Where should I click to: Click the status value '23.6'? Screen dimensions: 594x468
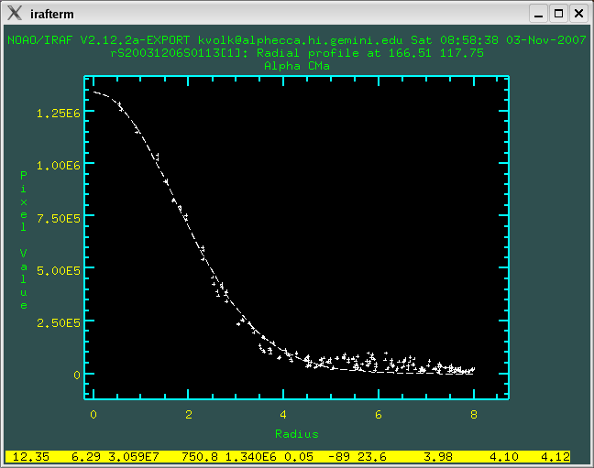click(371, 457)
